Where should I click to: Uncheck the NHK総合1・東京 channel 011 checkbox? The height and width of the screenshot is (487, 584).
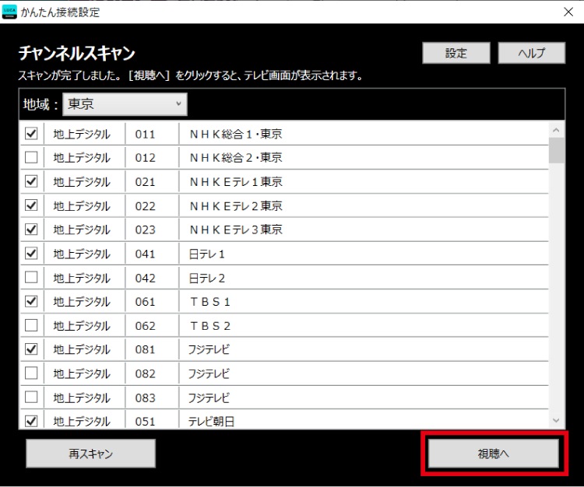[x=31, y=134]
